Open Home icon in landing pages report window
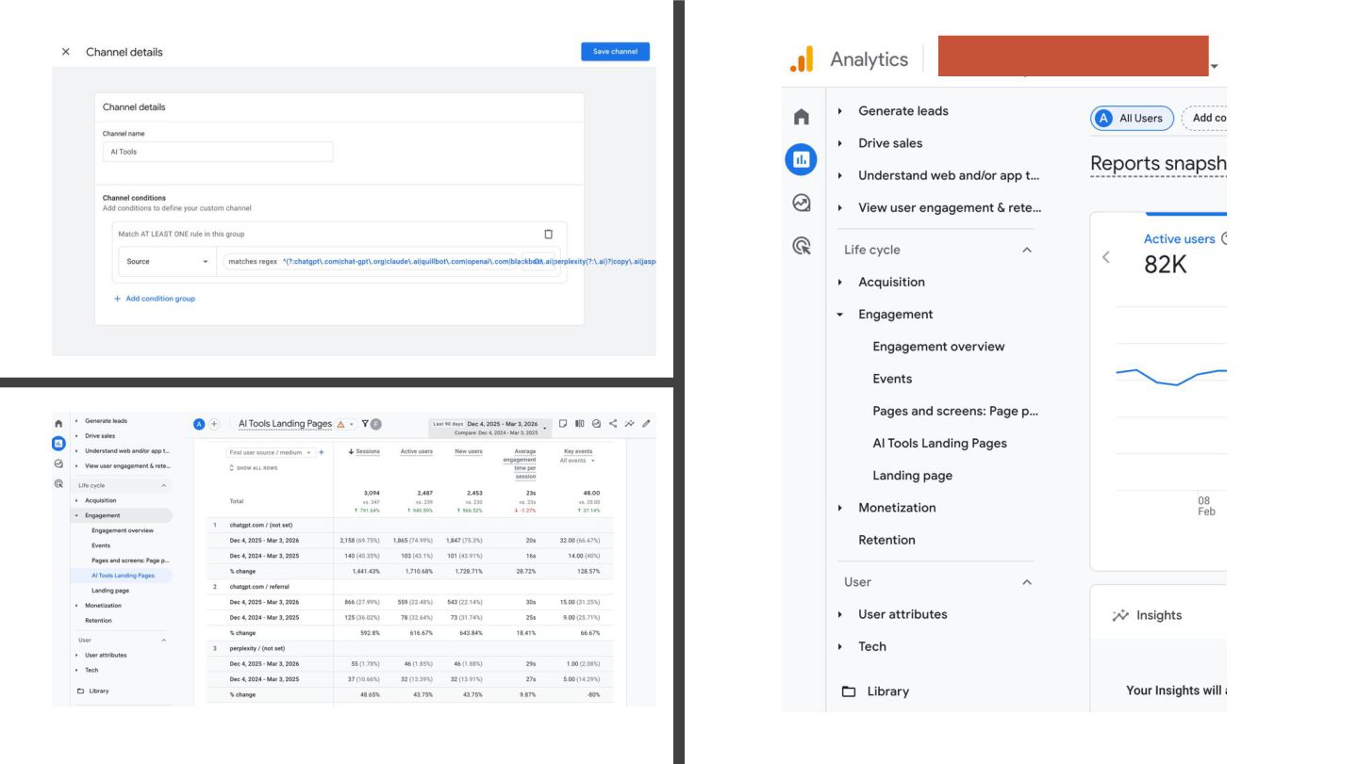This screenshot has width=1358, height=764. click(x=58, y=425)
